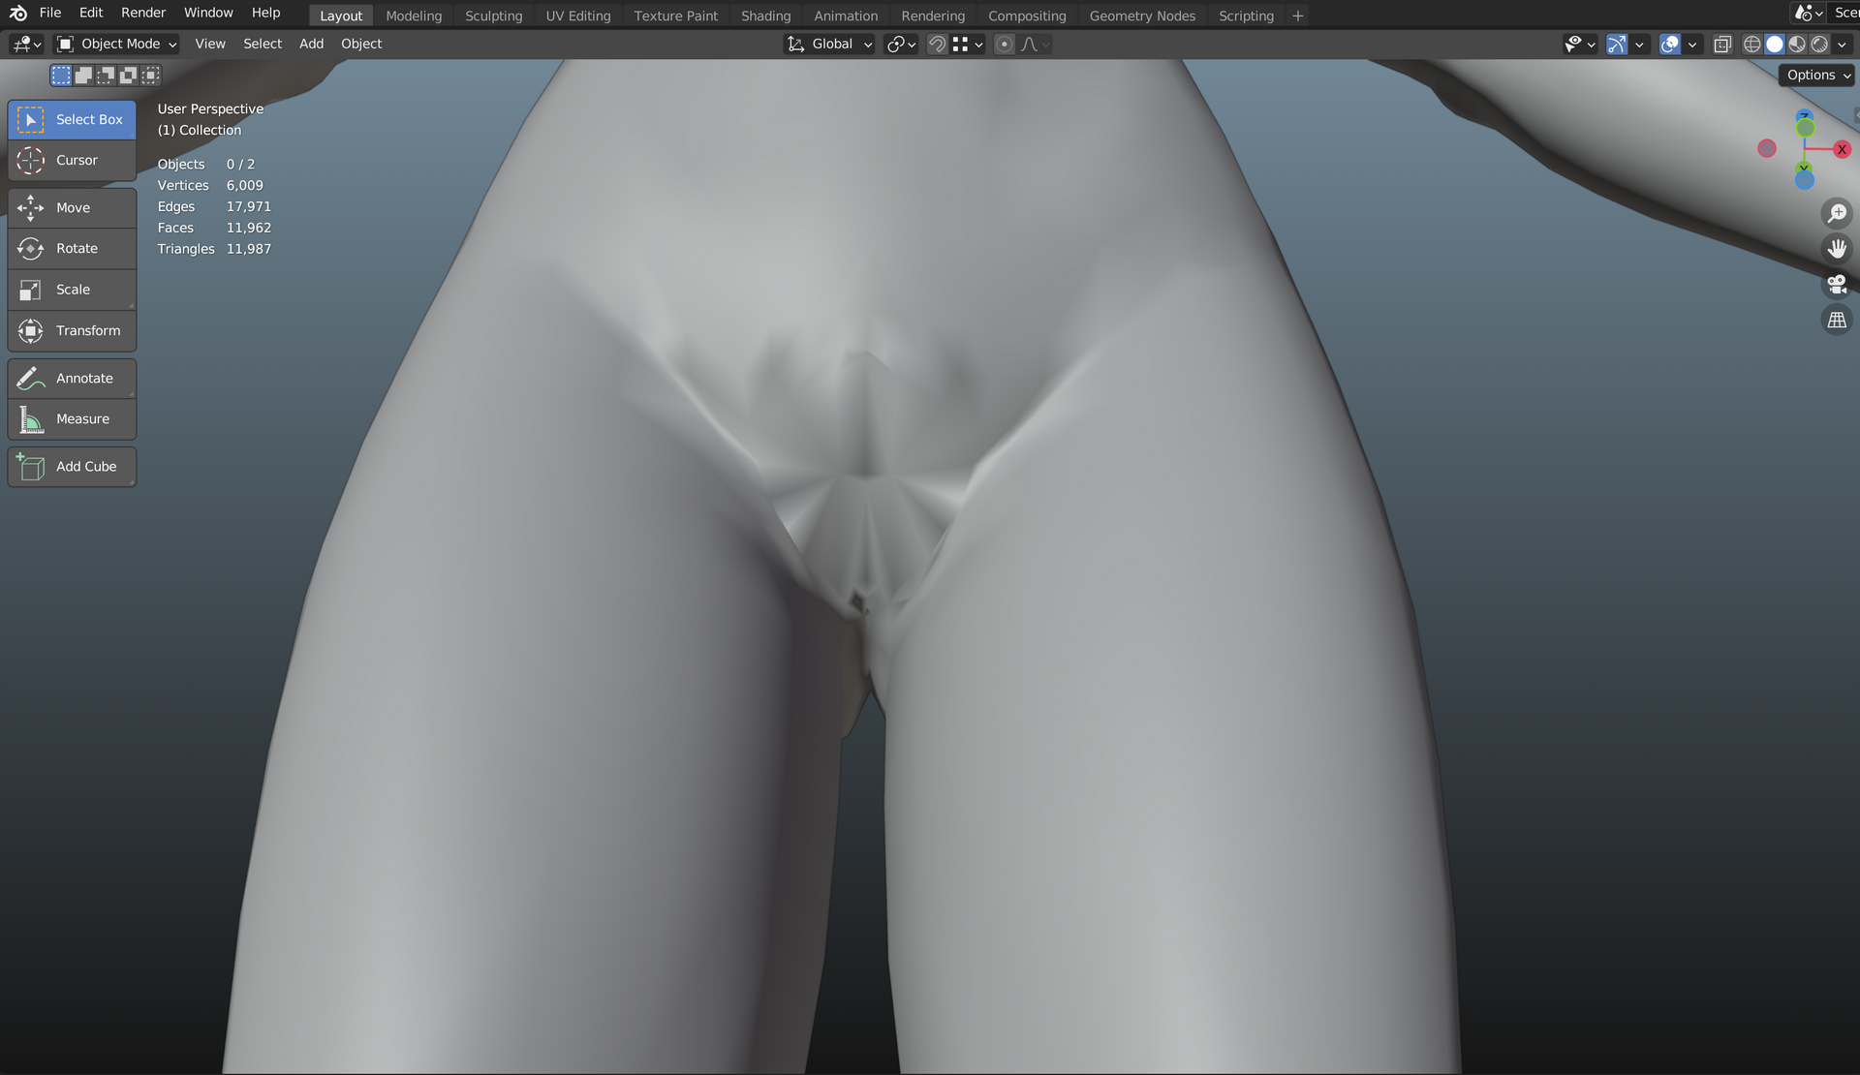Toggle snapping magnet icon
1860x1075 pixels.
(x=937, y=45)
